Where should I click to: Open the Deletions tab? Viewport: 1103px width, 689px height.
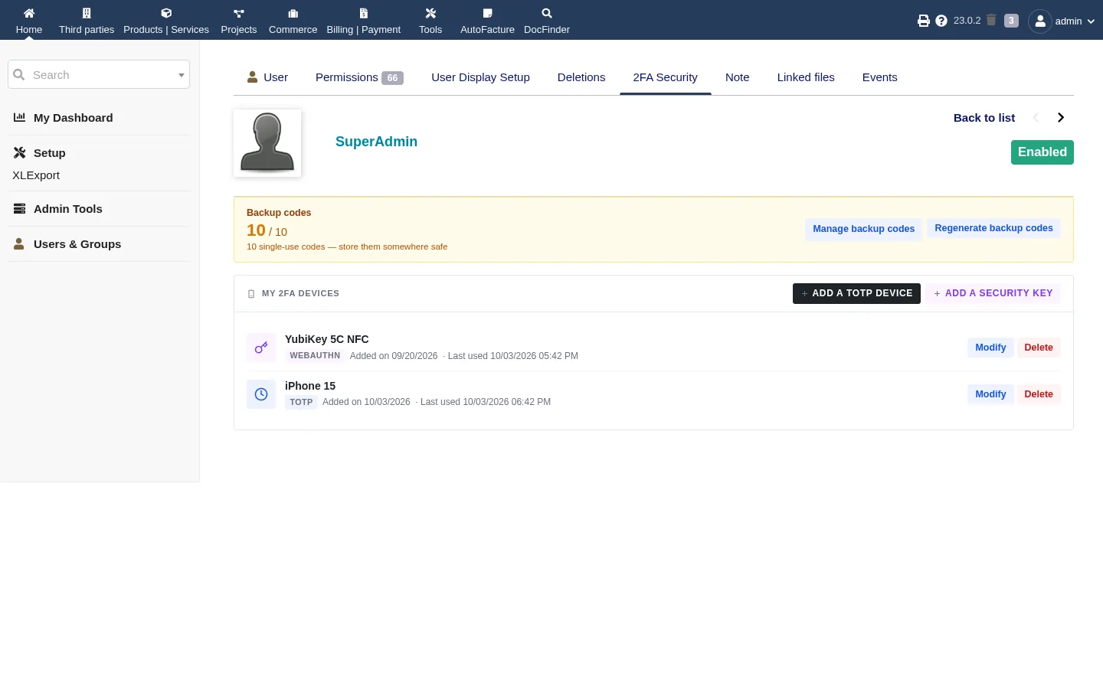pyautogui.click(x=581, y=77)
